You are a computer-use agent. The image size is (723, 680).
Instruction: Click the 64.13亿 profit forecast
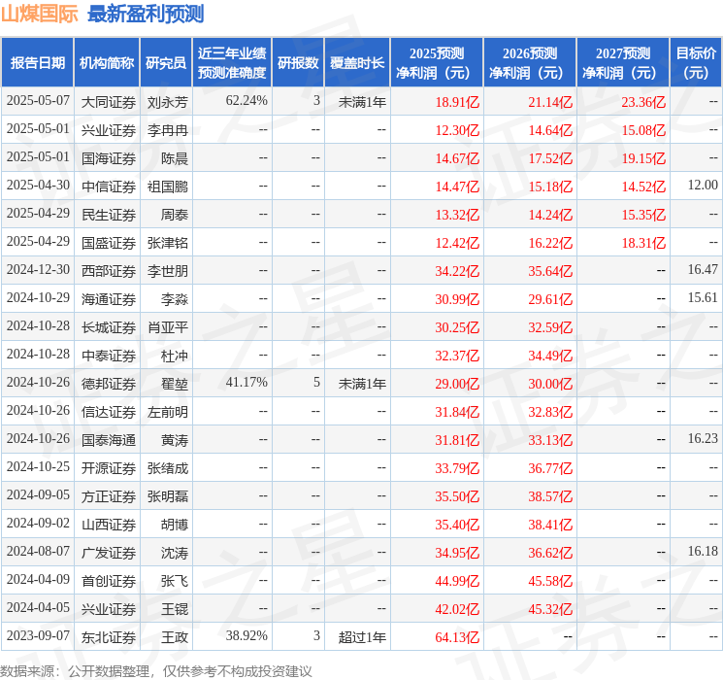pyautogui.click(x=457, y=637)
